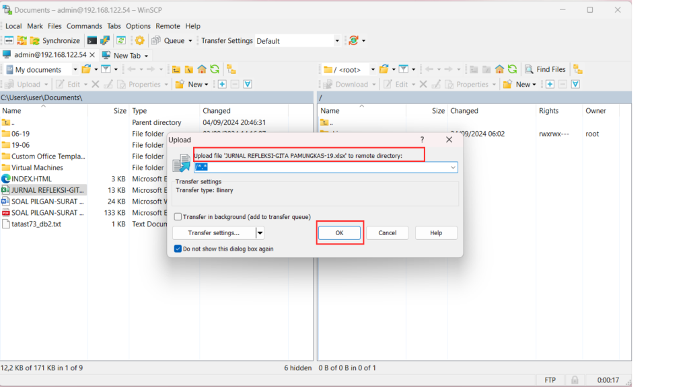Open the terminal console icon

click(92, 41)
